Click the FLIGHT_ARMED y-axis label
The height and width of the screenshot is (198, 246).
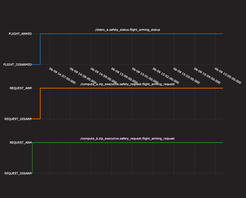pyautogui.click(x=20, y=34)
